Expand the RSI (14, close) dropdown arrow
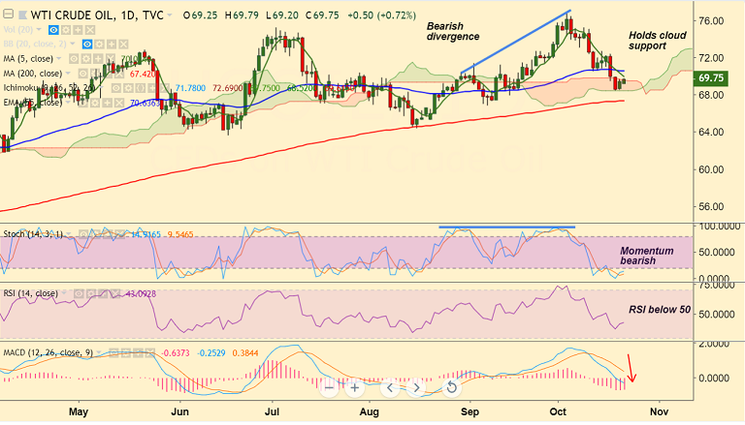 pyautogui.click(x=64, y=292)
